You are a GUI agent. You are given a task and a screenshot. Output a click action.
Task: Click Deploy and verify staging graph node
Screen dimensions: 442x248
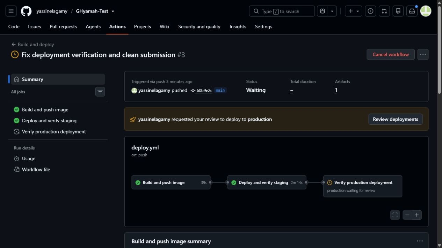[267, 183]
